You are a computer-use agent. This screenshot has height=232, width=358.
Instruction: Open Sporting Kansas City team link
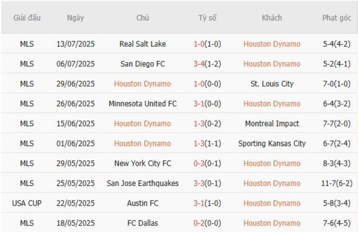[272, 143]
